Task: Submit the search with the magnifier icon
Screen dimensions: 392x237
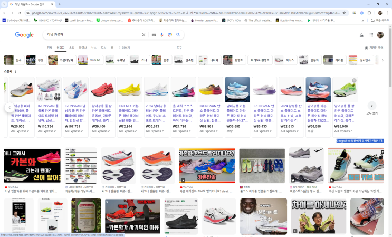Action: (178, 35)
